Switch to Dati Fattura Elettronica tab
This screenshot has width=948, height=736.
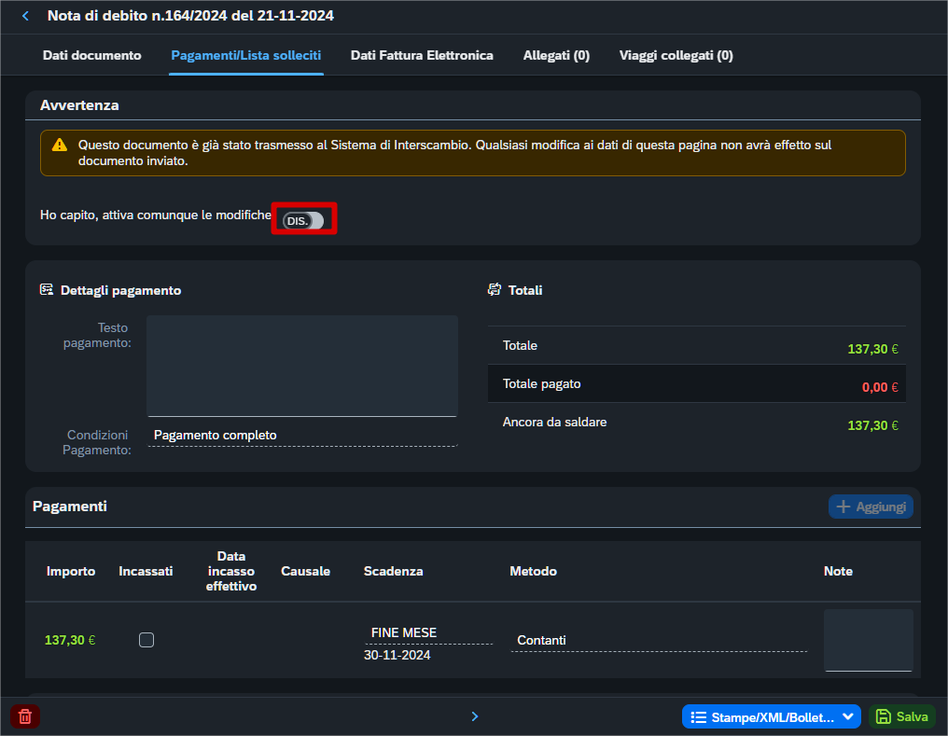422,56
